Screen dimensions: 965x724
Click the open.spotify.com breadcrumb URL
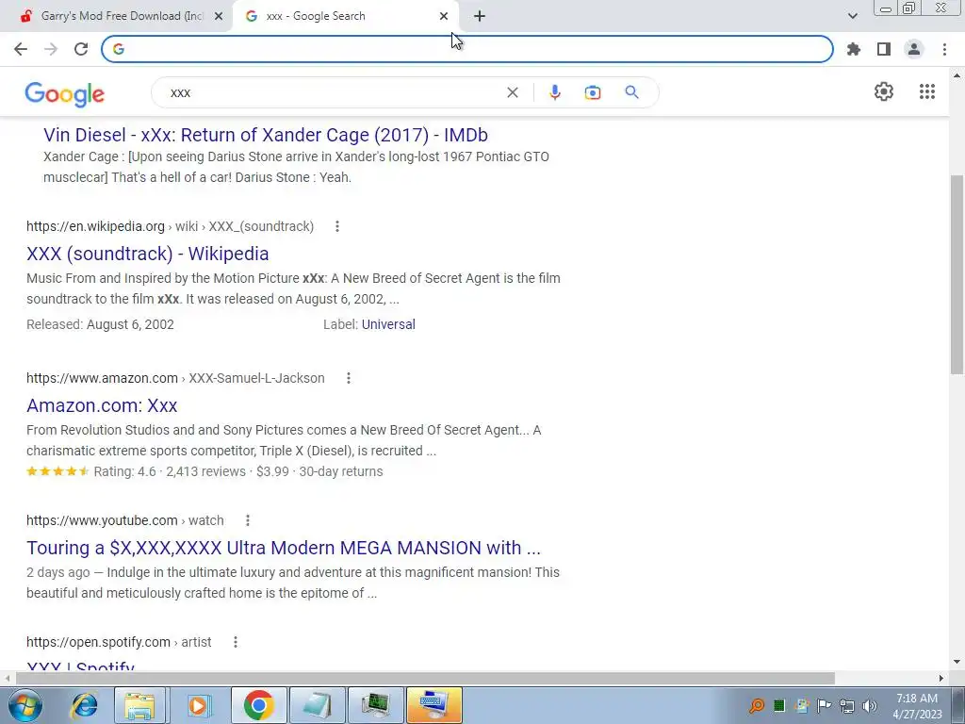point(98,642)
